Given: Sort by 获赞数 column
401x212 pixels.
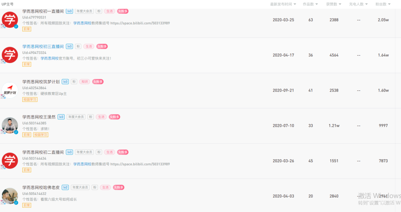Looking at the screenshot, I should click(333, 4).
